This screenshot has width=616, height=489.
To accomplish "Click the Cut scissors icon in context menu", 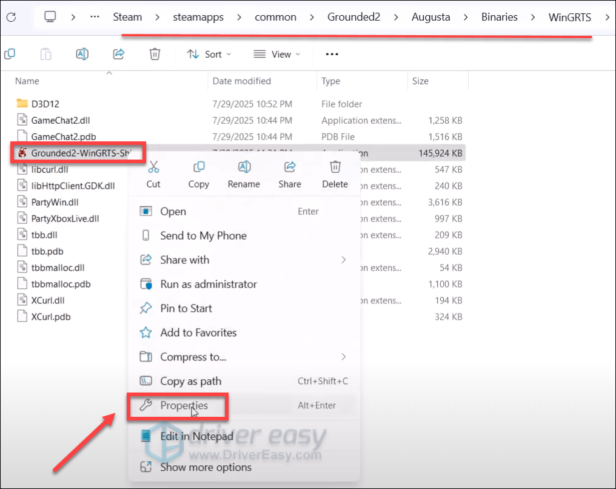I will pos(153,167).
